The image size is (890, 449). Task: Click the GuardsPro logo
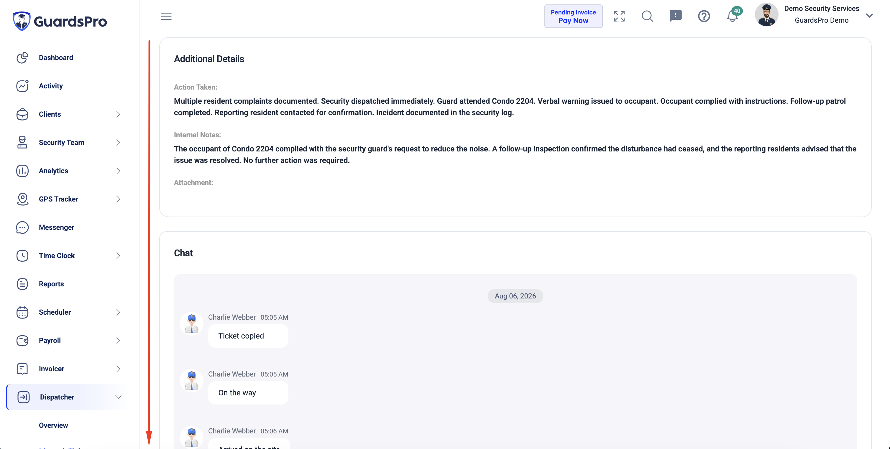tap(60, 22)
